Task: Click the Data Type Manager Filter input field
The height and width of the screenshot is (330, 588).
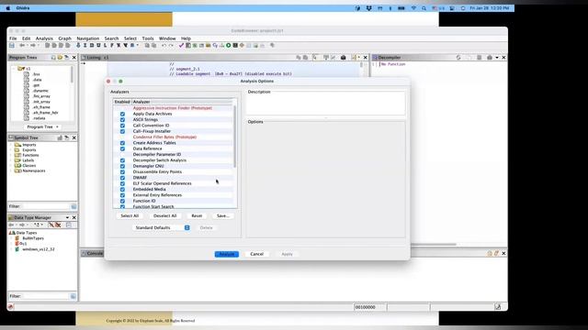Action: 45,296
